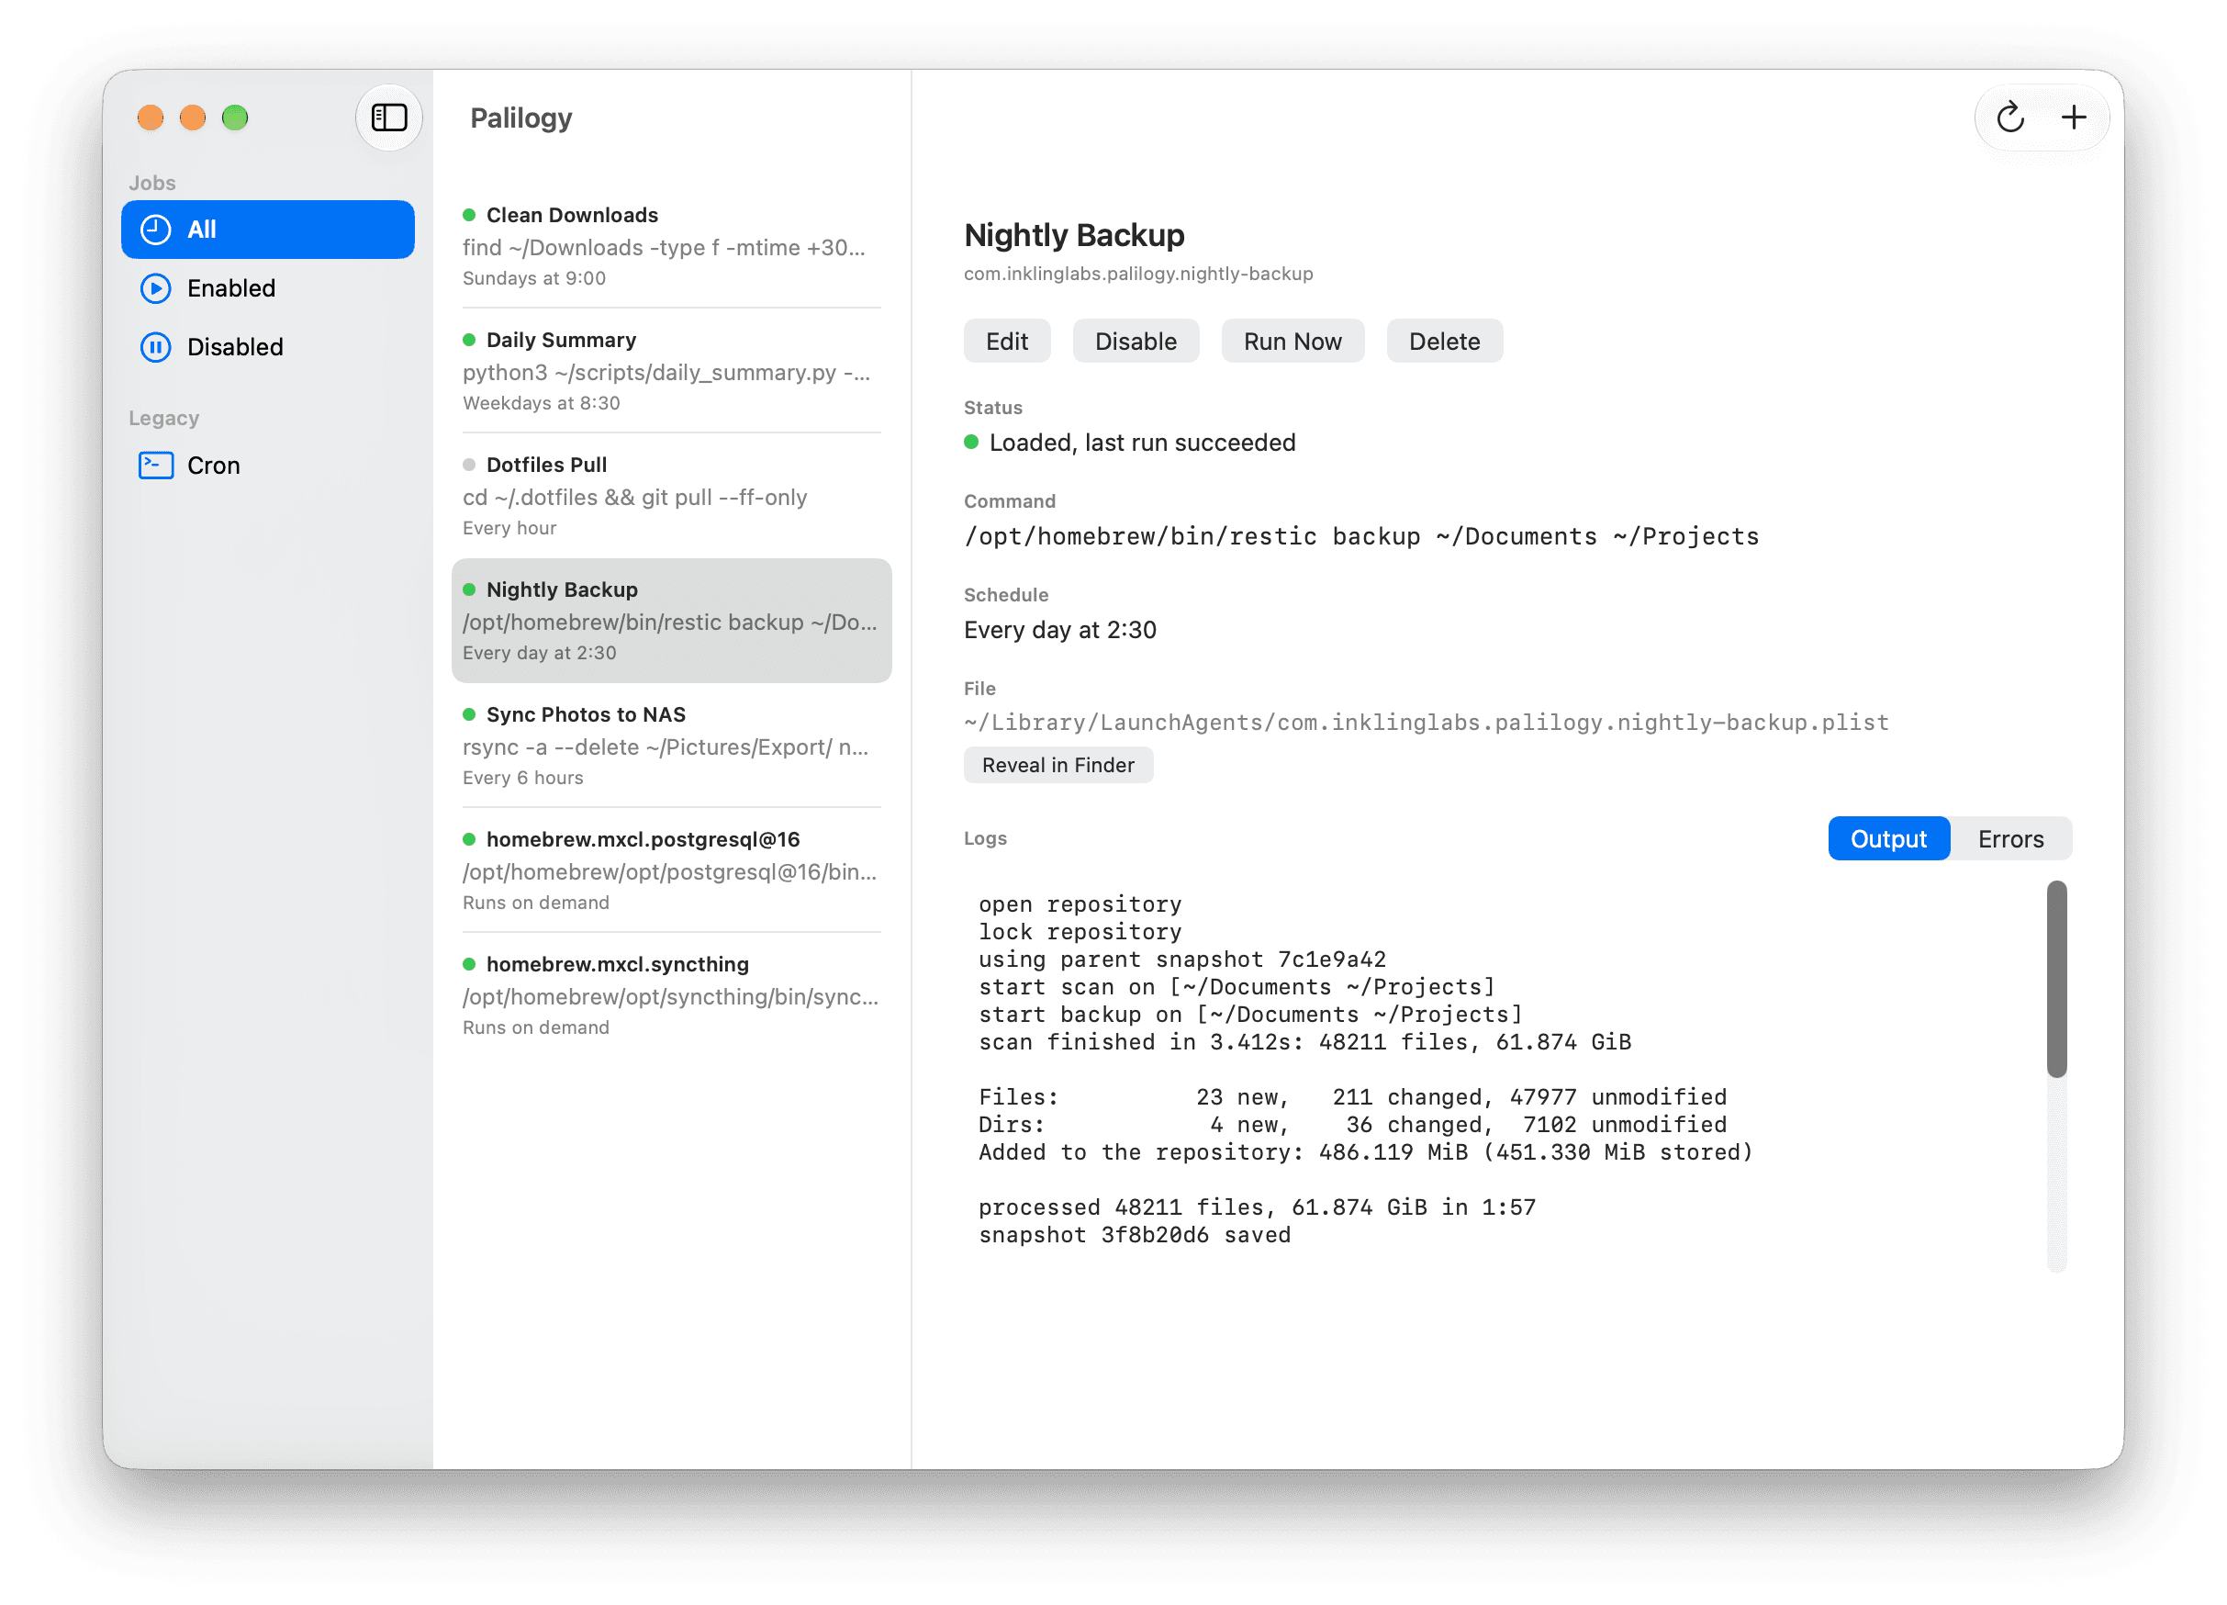The height and width of the screenshot is (1605, 2227).
Task: Click the green status dot of homebrew.mxcl.postgresql@16
Action: pyautogui.click(x=469, y=839)
